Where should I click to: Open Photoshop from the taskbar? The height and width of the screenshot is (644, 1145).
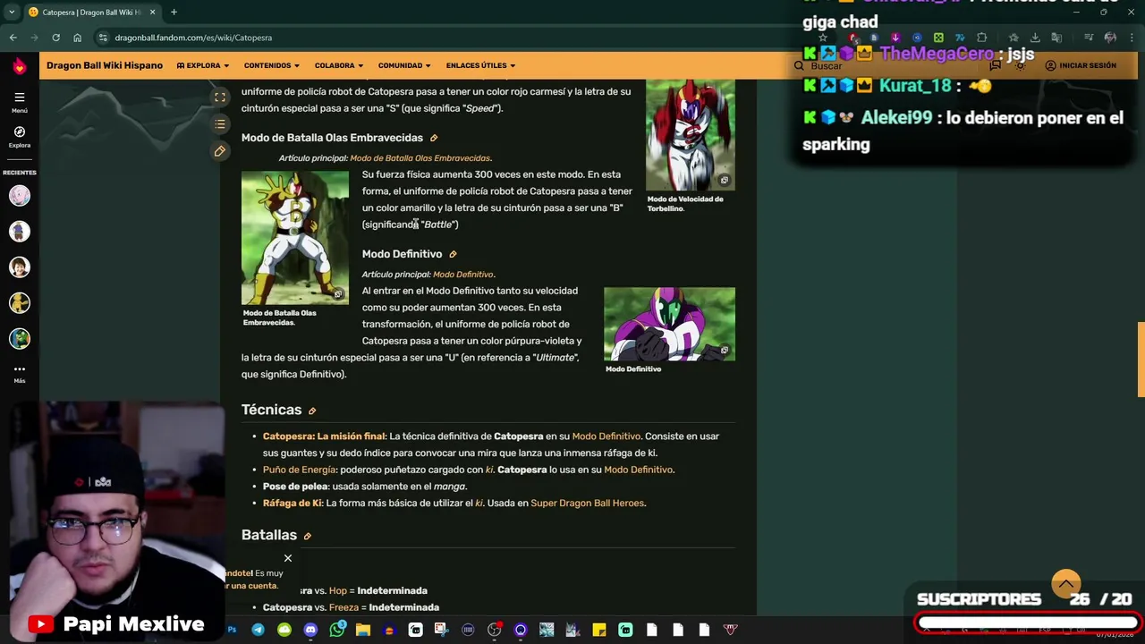tap(232, 631)
